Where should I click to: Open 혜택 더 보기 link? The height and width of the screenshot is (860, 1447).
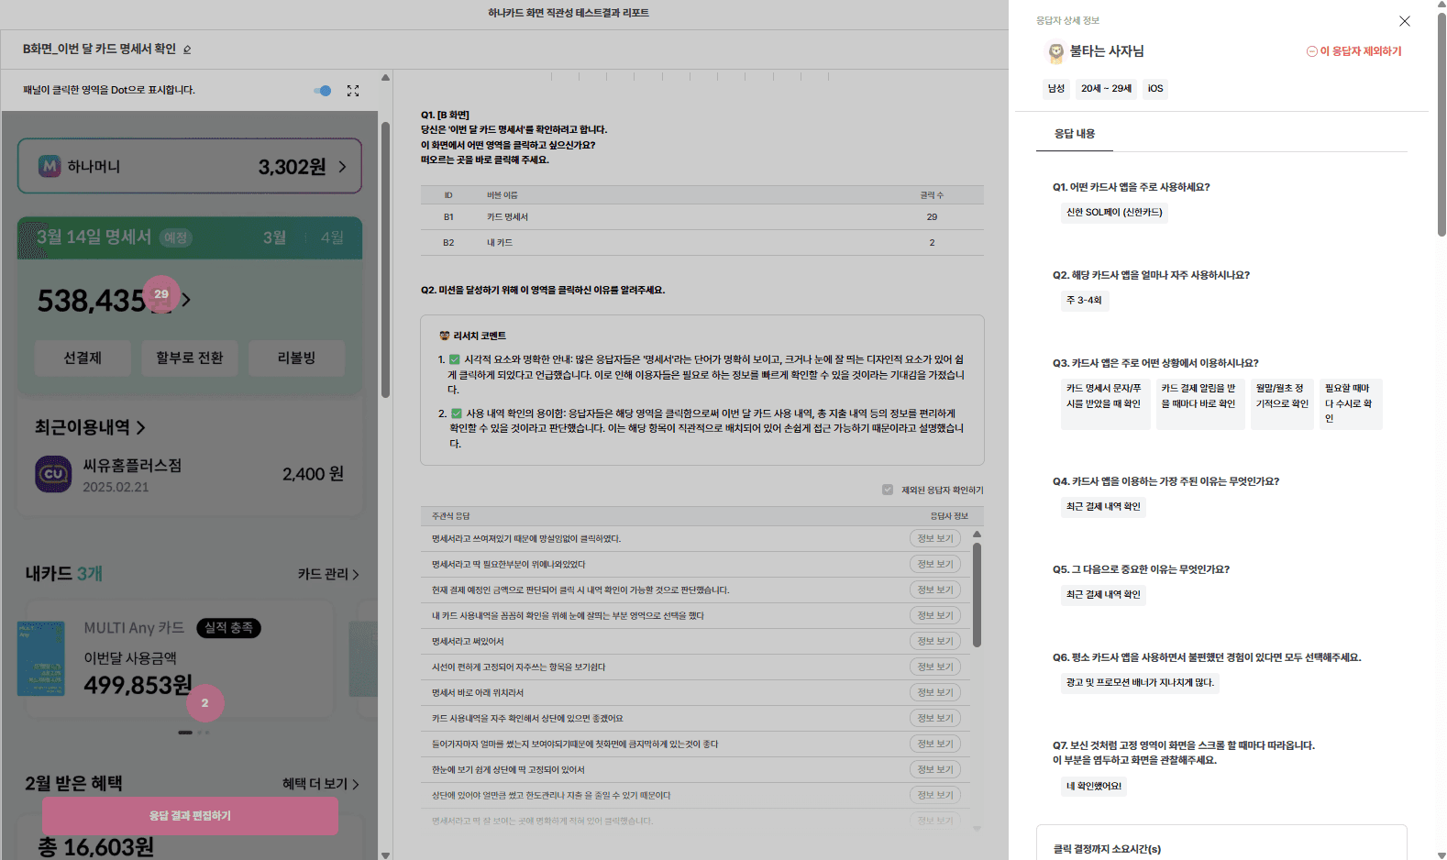tap(321, 784)
